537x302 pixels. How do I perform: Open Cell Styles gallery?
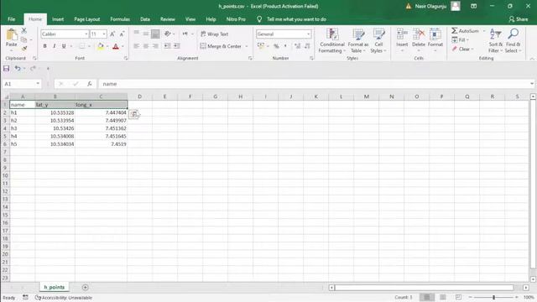(x=378, y=40)
